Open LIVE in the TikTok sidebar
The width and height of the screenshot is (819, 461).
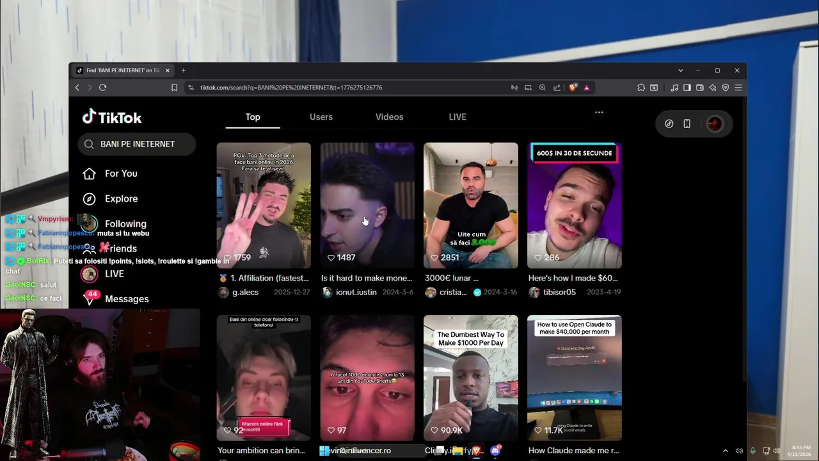[114, 274]
